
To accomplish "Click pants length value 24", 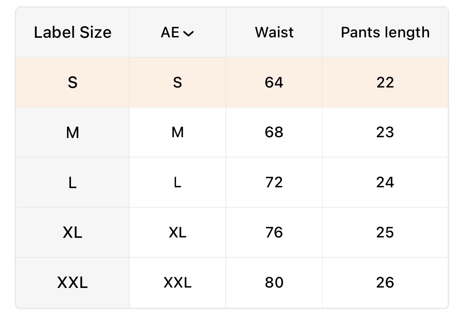I will pyautogui.click(x=385, y=183).
